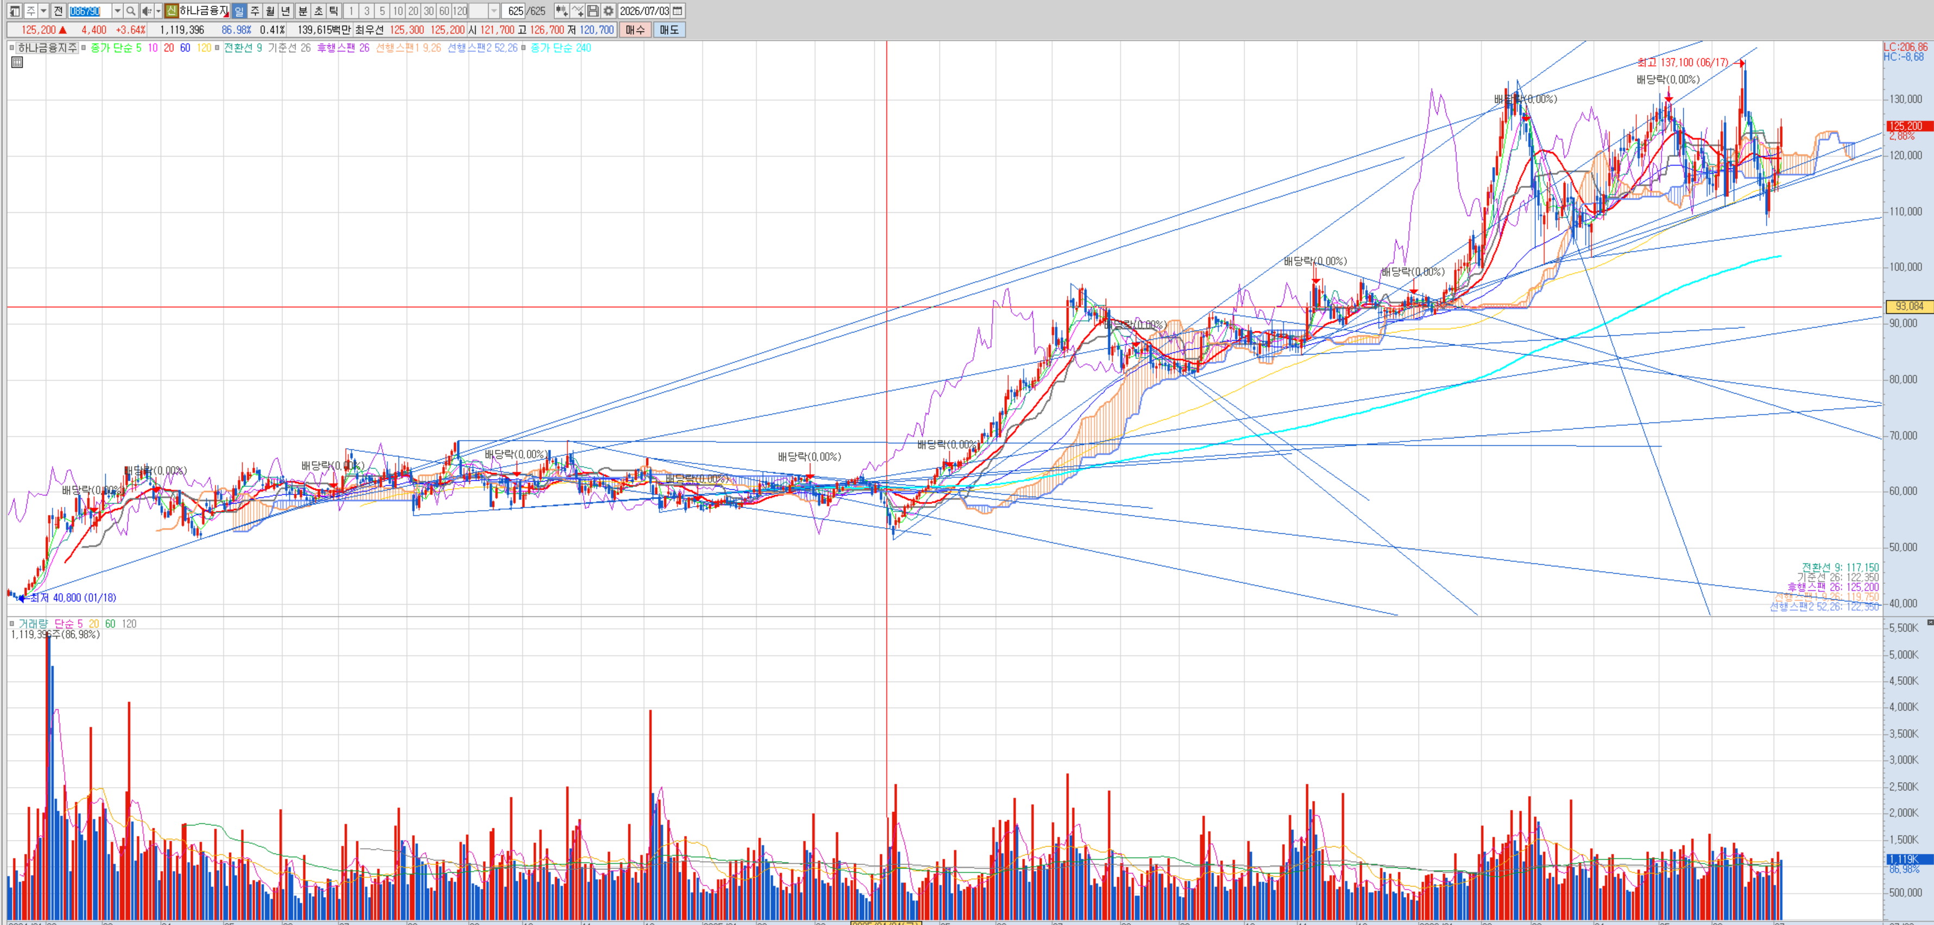Click the red 20 moving average label
The height and width of the screenshot is (925, 1934).
click(x=169, y=48)
